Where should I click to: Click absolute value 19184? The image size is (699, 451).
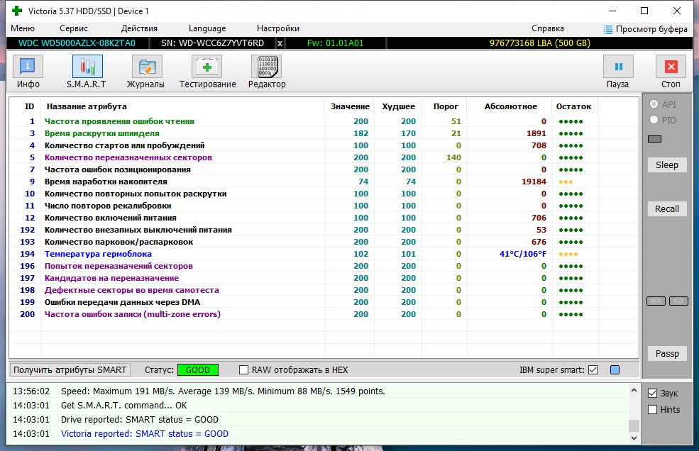tap(534, 182)
